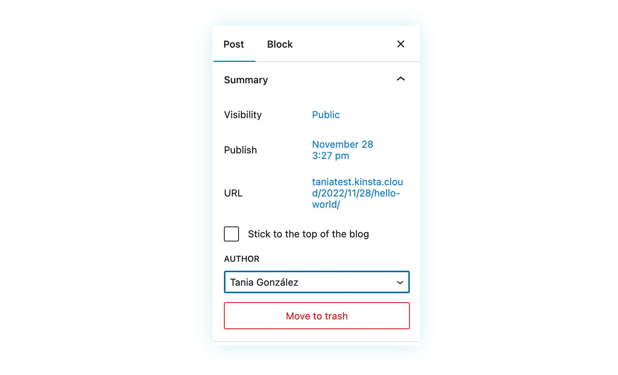Switch to the Post tab
The width and height of the screenshot is (618, 375).
coord(234,44)
